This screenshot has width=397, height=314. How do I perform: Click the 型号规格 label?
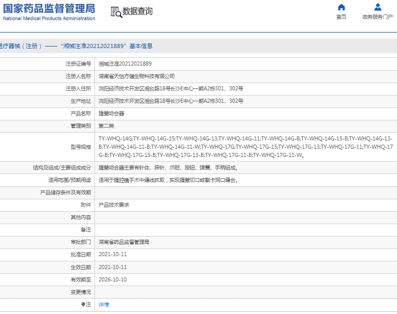point(81,147)
